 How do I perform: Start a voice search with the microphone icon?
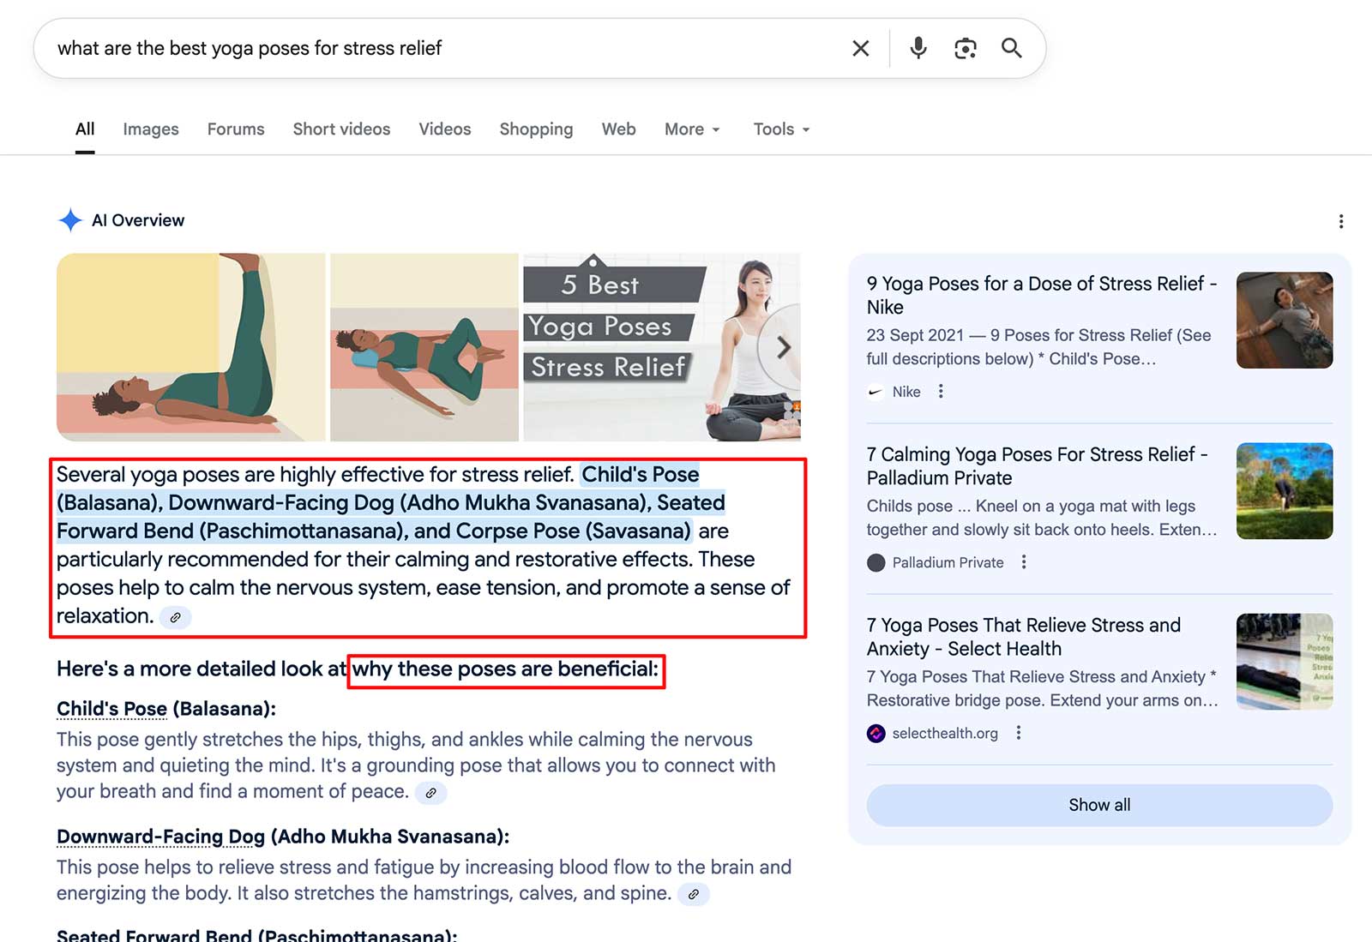[917, 48]
